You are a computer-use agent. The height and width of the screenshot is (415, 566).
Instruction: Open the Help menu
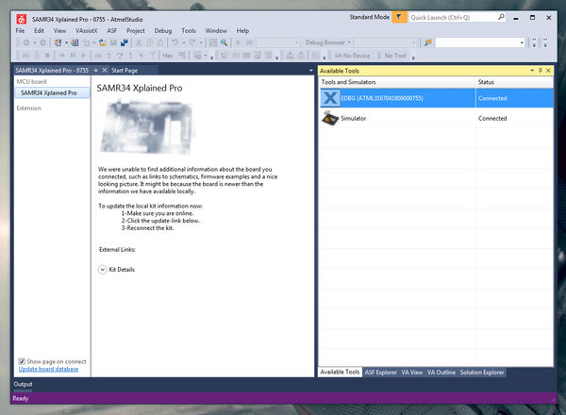pos(243,31)
